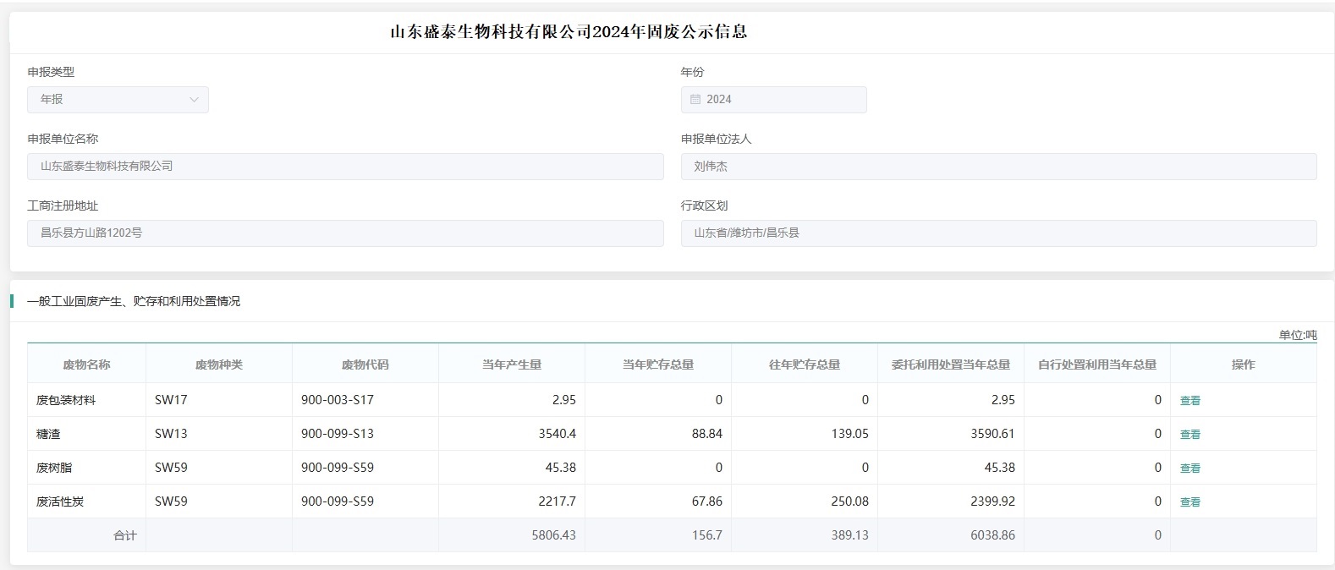Click the SW17 waste type cell
Screen dimensions: 1335x570
point(219,400)
